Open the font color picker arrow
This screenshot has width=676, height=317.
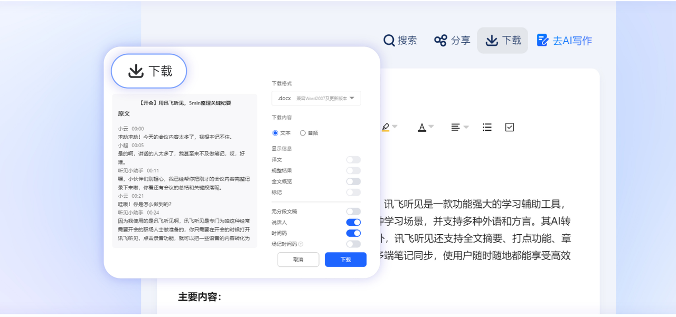[431, 127]
